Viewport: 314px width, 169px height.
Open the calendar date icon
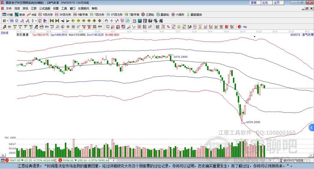point(134,21)
